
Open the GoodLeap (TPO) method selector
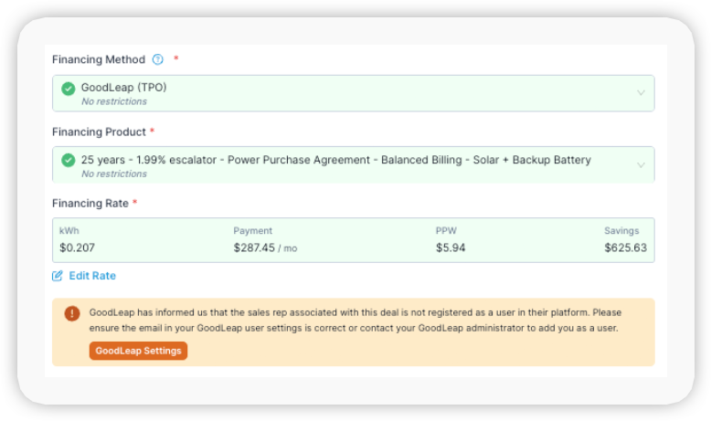click(354, 93)
